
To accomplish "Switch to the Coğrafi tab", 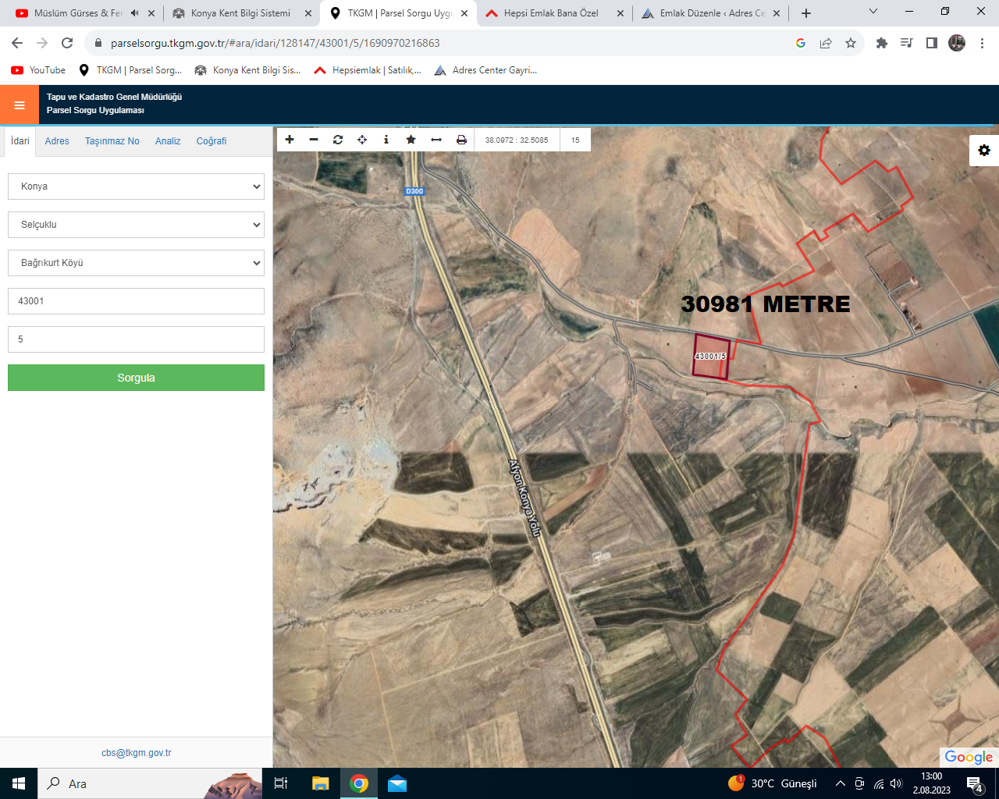I will pos(212,141).
